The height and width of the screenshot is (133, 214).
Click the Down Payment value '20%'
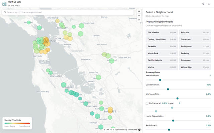[x=209, y=85]
